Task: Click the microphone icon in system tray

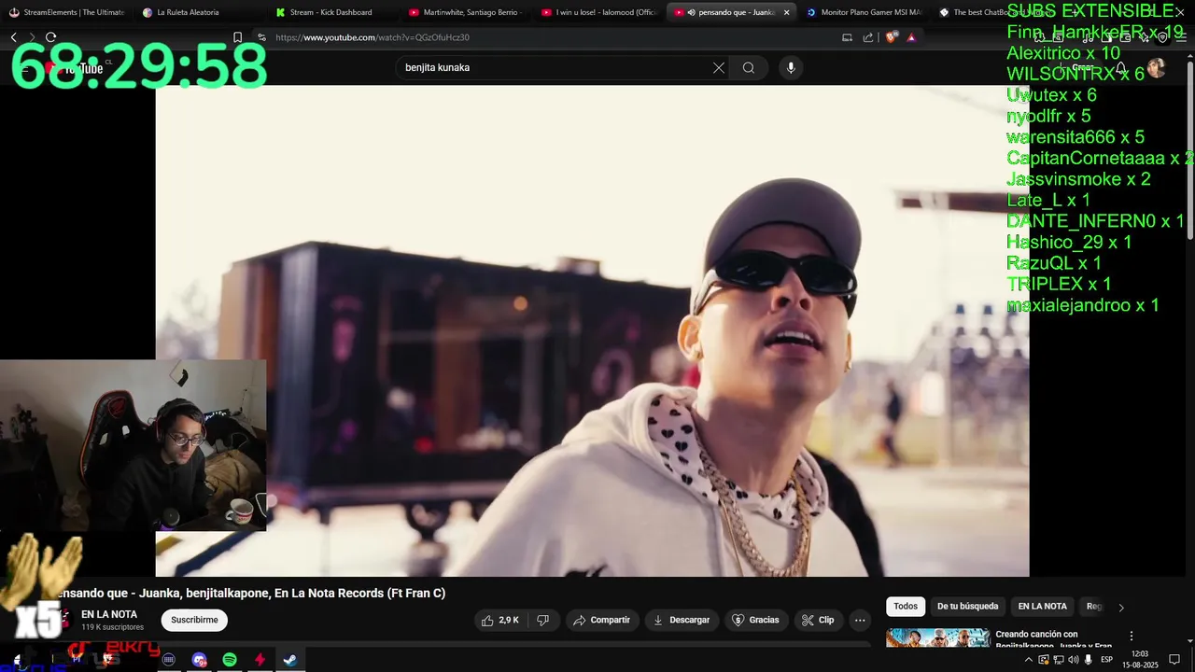Action: pyautogui.click(x=1088, y=660)
